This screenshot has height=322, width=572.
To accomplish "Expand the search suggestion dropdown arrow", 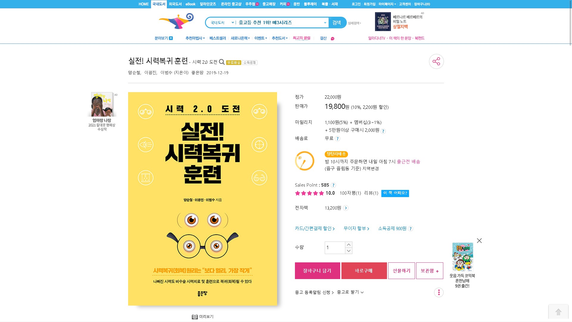I will 325,23.
